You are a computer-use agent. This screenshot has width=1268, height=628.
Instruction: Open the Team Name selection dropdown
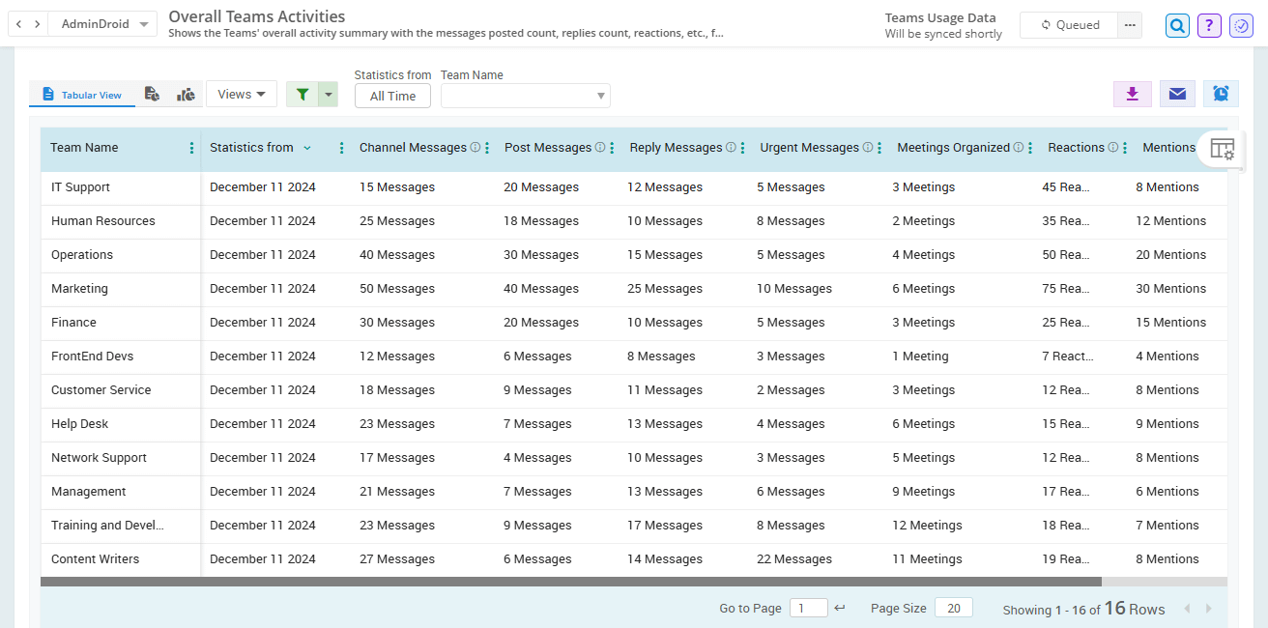pos(525,96)
